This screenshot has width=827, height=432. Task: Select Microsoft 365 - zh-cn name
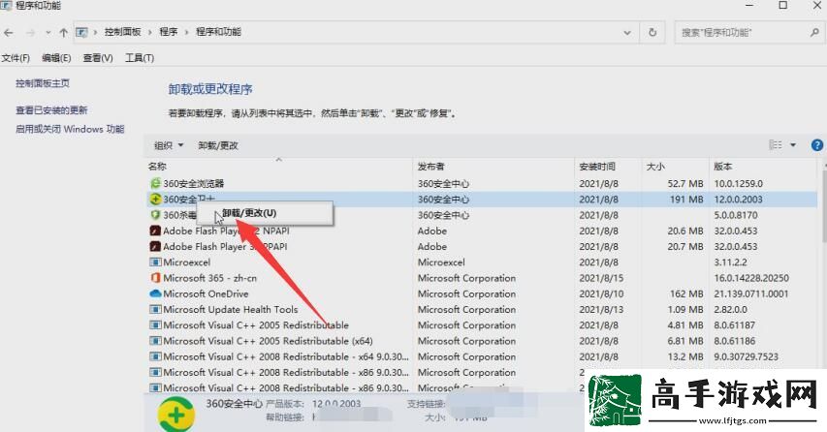210,278
